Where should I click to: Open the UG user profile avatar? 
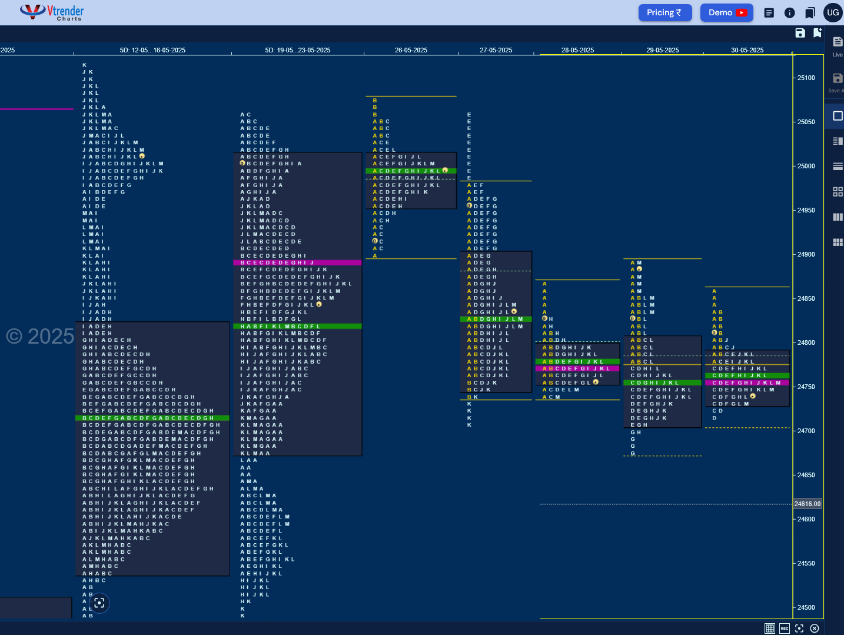[833, 12]
